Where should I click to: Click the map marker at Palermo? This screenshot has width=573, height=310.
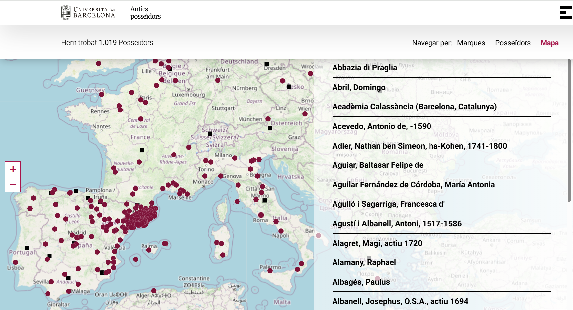(x=270, y=271)
